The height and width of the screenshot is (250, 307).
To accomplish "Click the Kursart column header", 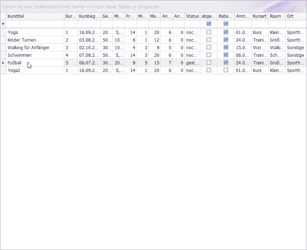I will coord(260,16).
